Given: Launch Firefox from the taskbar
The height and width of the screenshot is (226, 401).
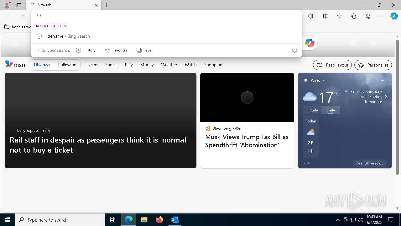Looking at the screenshot, I should click(x=159, y=220).
